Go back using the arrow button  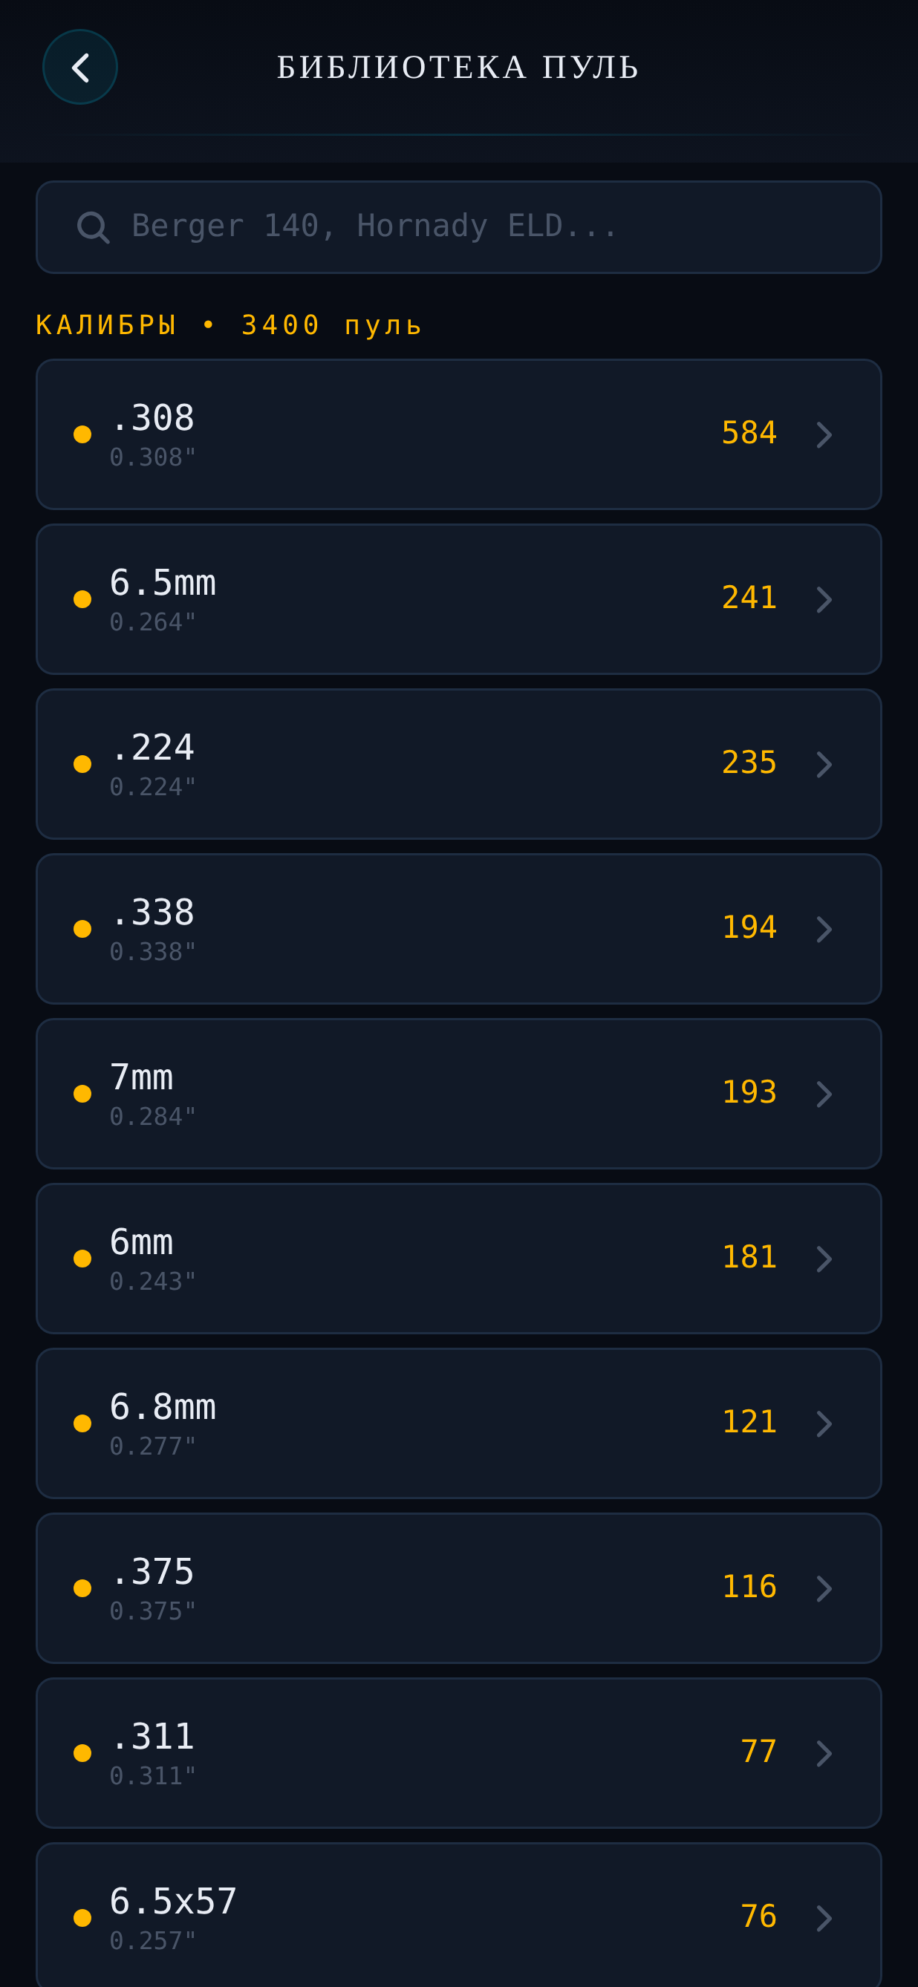[80, 67]
